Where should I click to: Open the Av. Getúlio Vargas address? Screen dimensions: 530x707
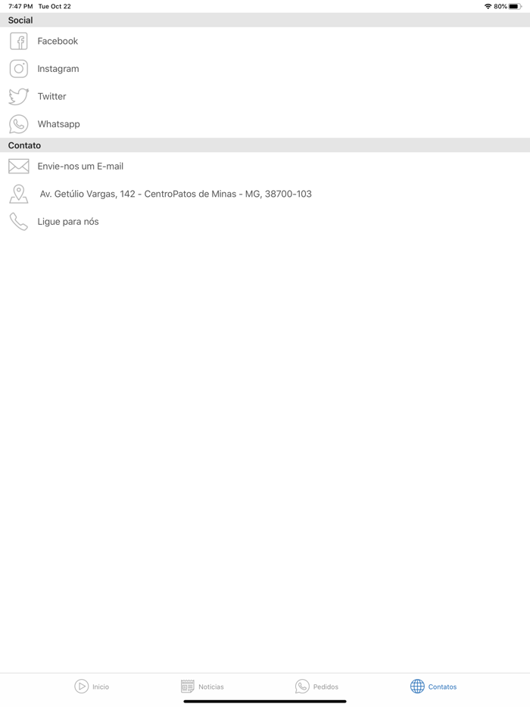(265, 194)
